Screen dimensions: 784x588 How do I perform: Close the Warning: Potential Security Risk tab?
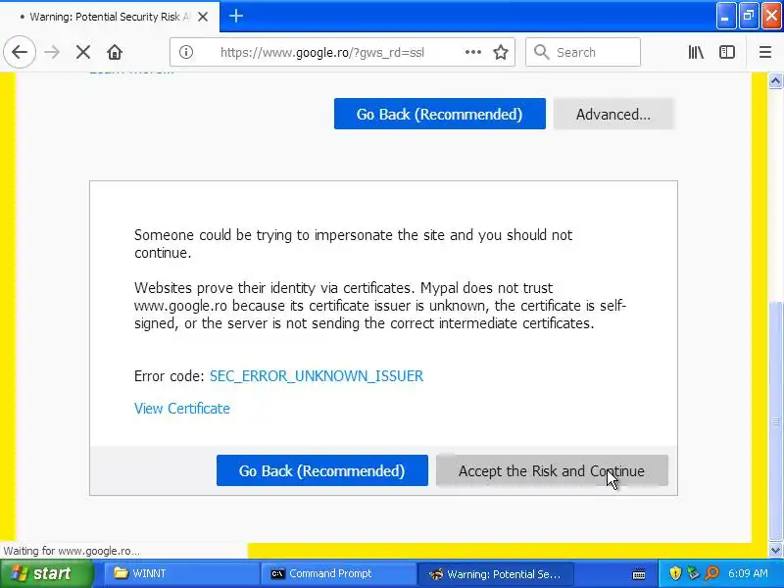click(x=203, y=17)
